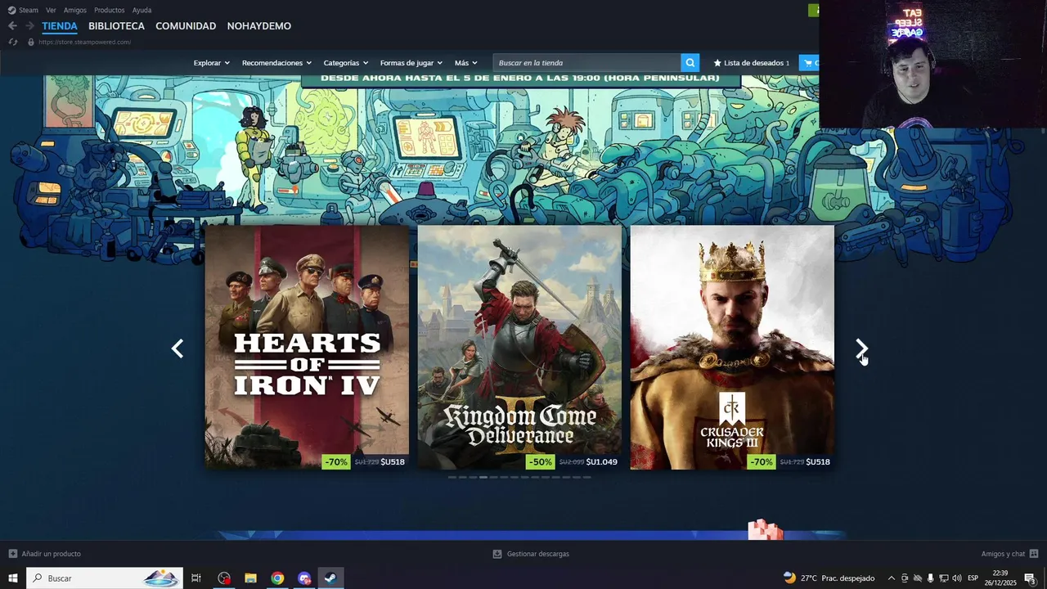Open the NOHAYDEMO profile tab

[258, 26]
